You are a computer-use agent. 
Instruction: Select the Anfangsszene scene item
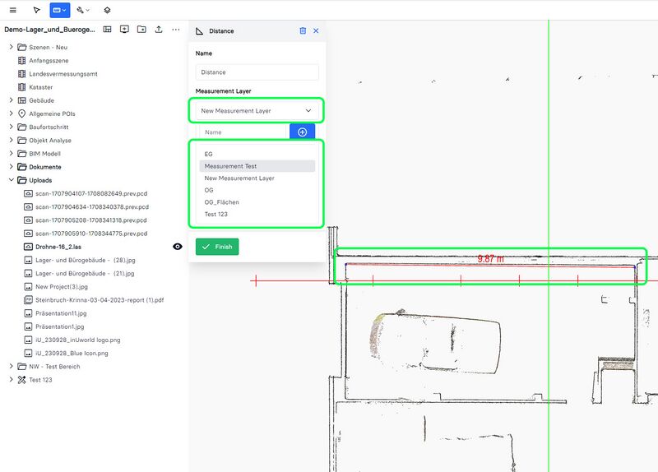[x=49, y=60]
